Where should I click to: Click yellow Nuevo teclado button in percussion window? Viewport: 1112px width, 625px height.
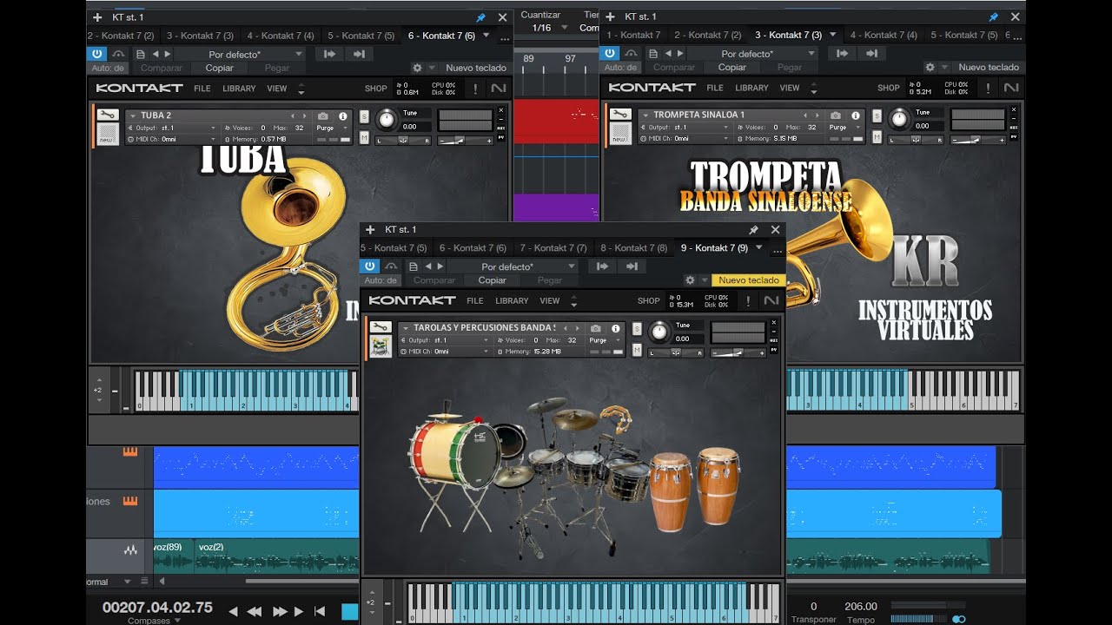[749, 280]
